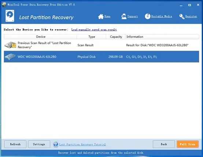Image resolution: width=203 pixels, height=157 pixels.
Task: Click the Information column header
Action: 162,37
